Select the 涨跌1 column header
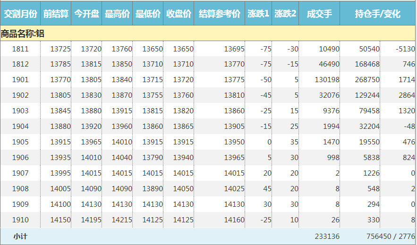 point(259,14)
